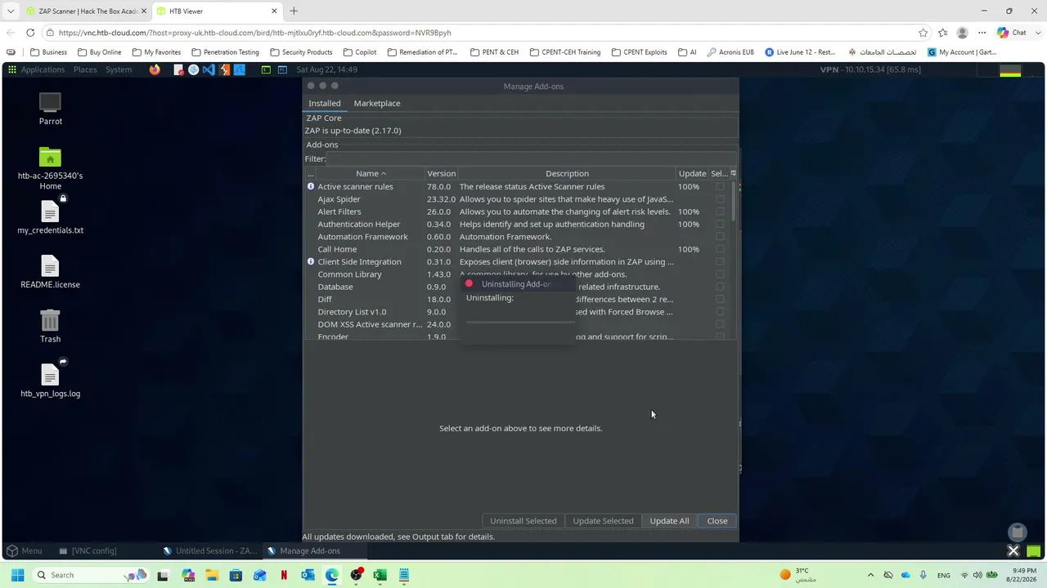The width and height of the screenshot is (1047, 588).
Task: Reload the browser page
Action: click(30, 33)
